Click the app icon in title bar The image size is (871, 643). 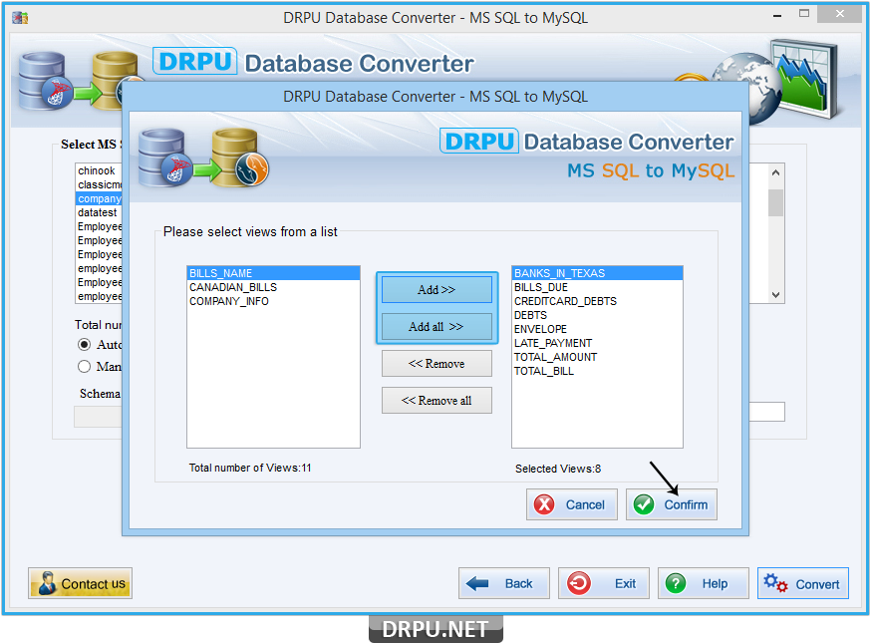click(20, 18)
